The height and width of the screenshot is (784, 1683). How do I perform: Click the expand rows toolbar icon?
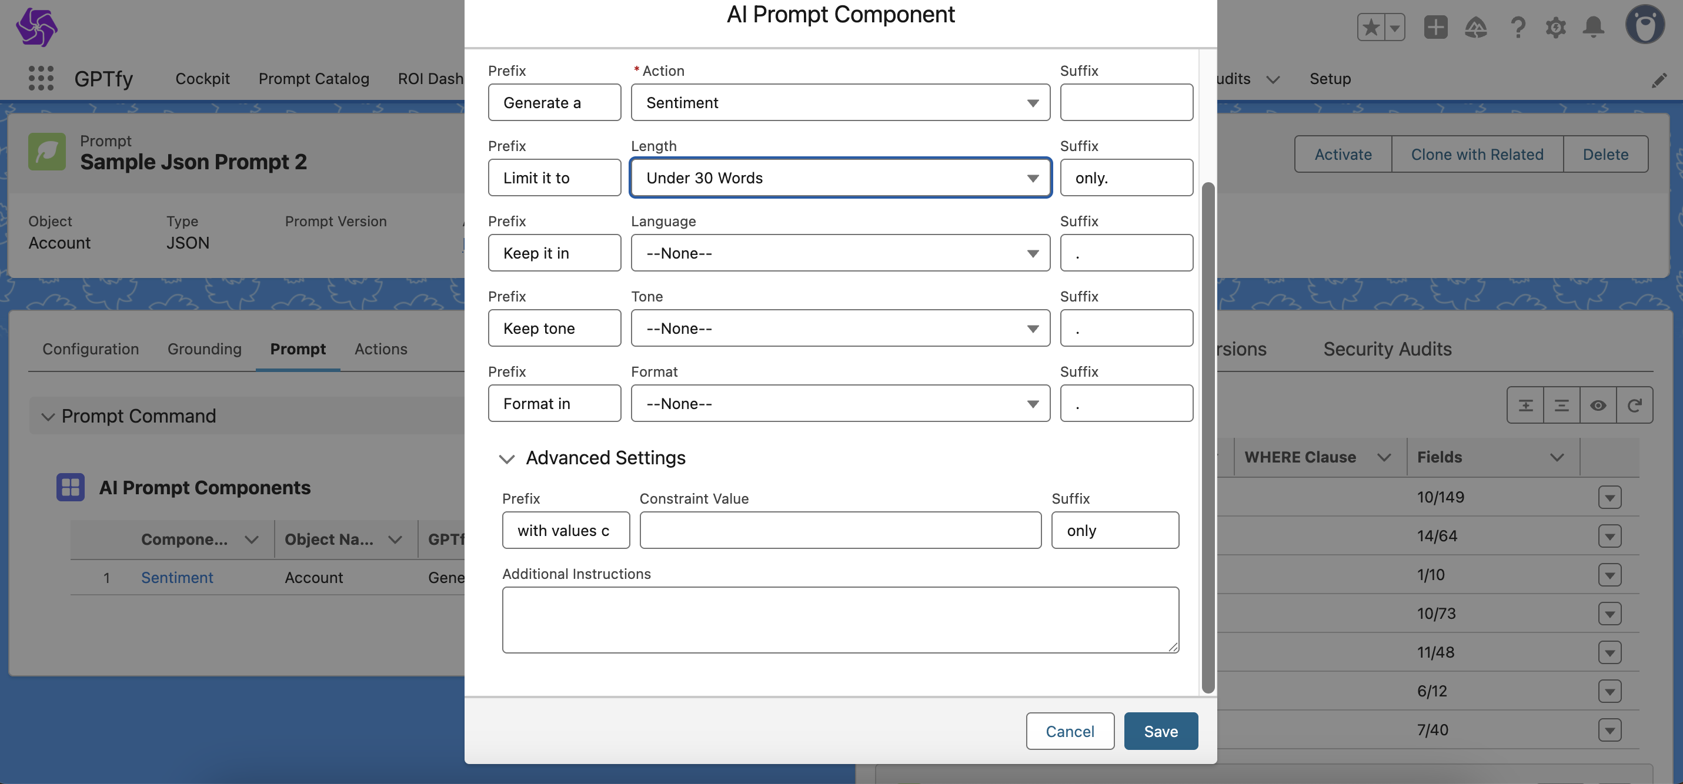[1525, 406]
